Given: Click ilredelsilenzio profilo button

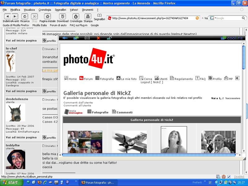Looking at the screenshot, I should point(49,137).
